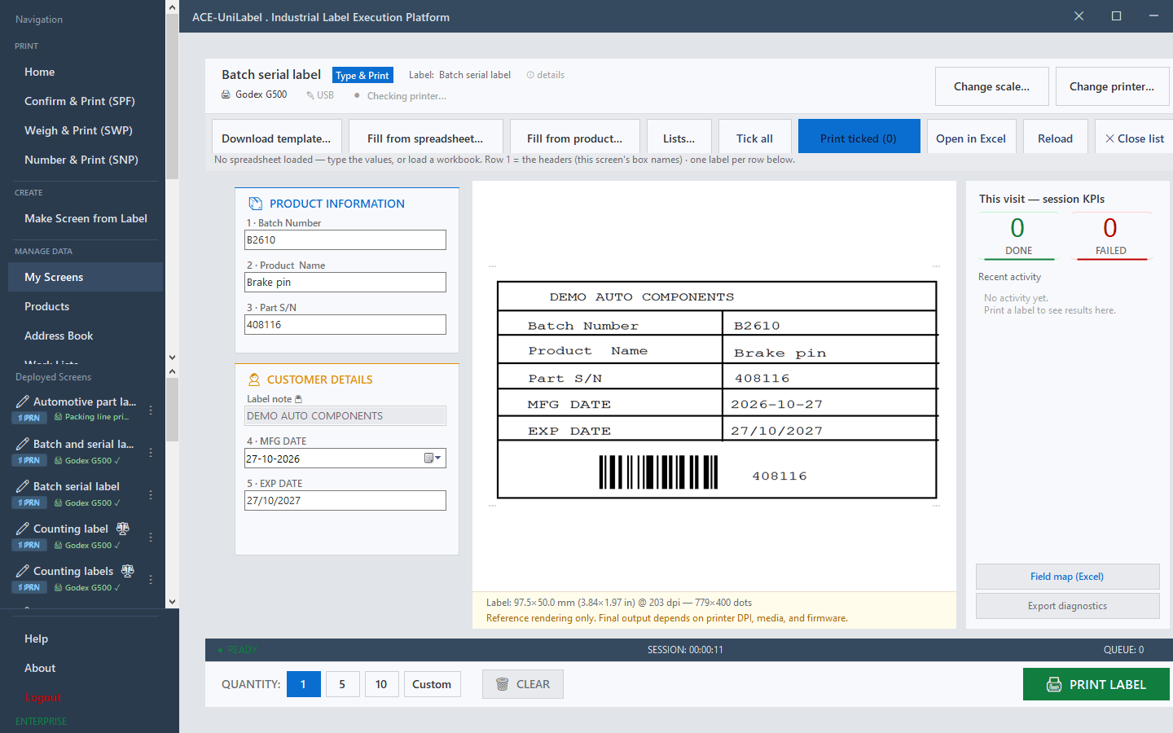Select quantity 10
Viewport: 1173px width, 733px height.
pyautogui.click(x=381, y=684)
